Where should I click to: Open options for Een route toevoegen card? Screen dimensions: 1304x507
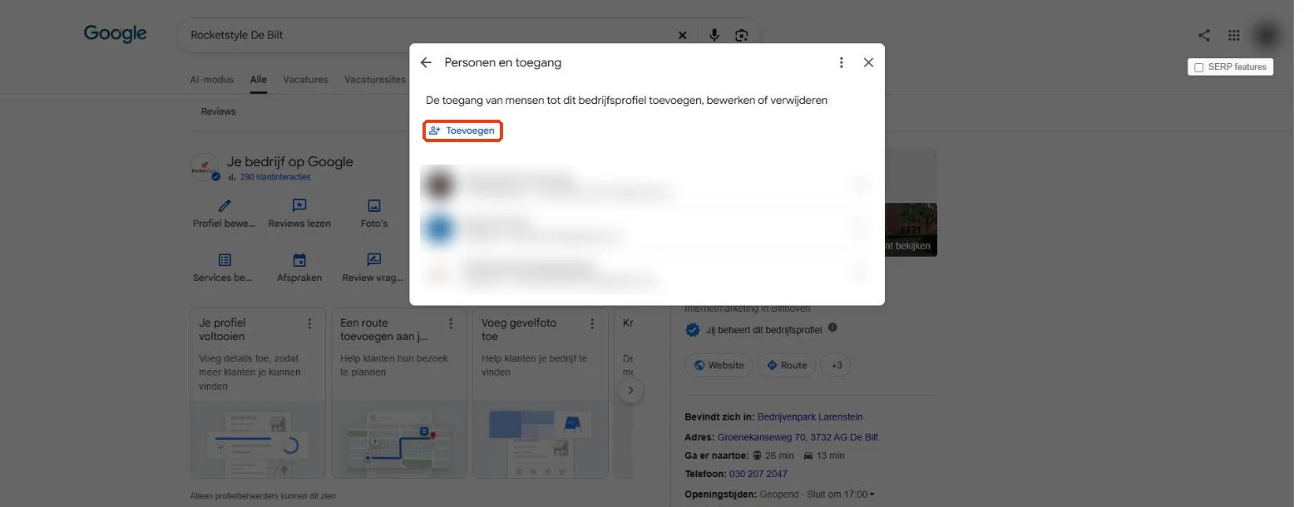pos(452,323)
